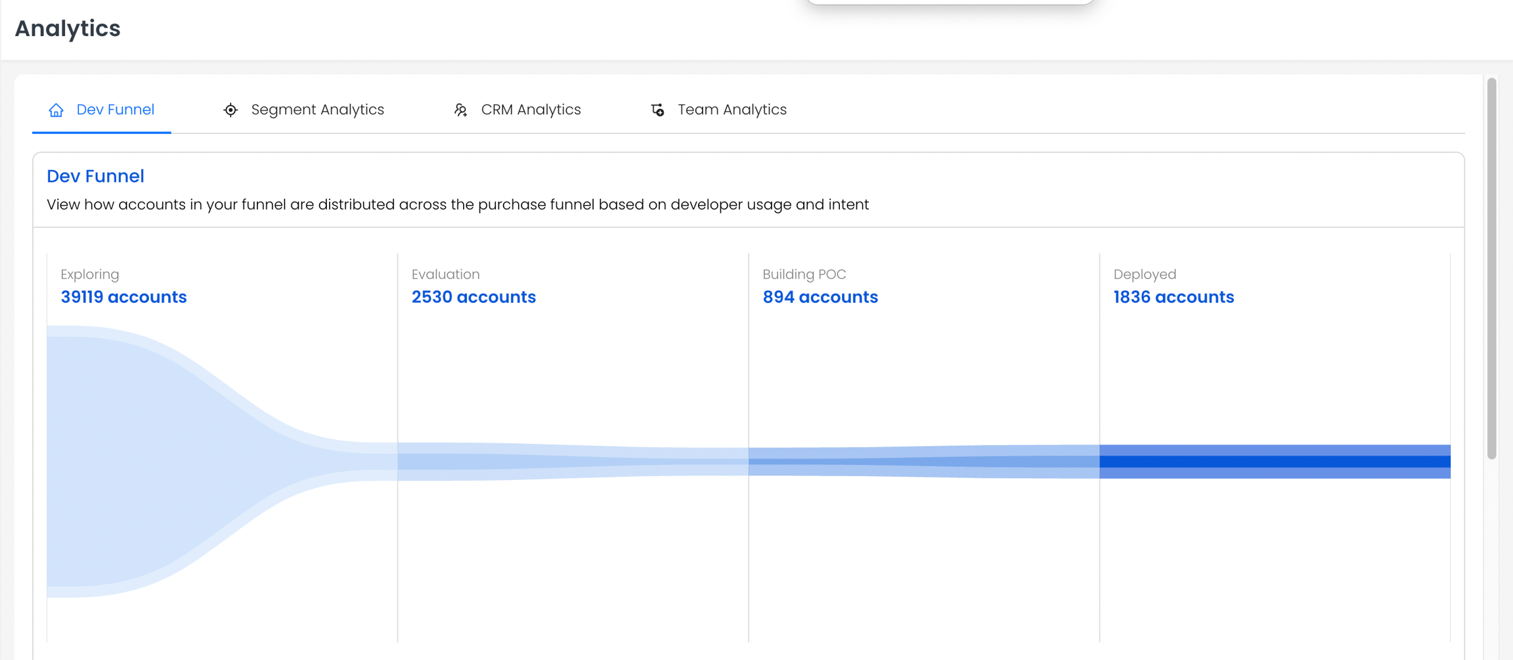Image resolution: width=1513 pixels, height=660 pixels.
Task: View the 1836 accounts in Deployed
Action: pos(1173,297)
